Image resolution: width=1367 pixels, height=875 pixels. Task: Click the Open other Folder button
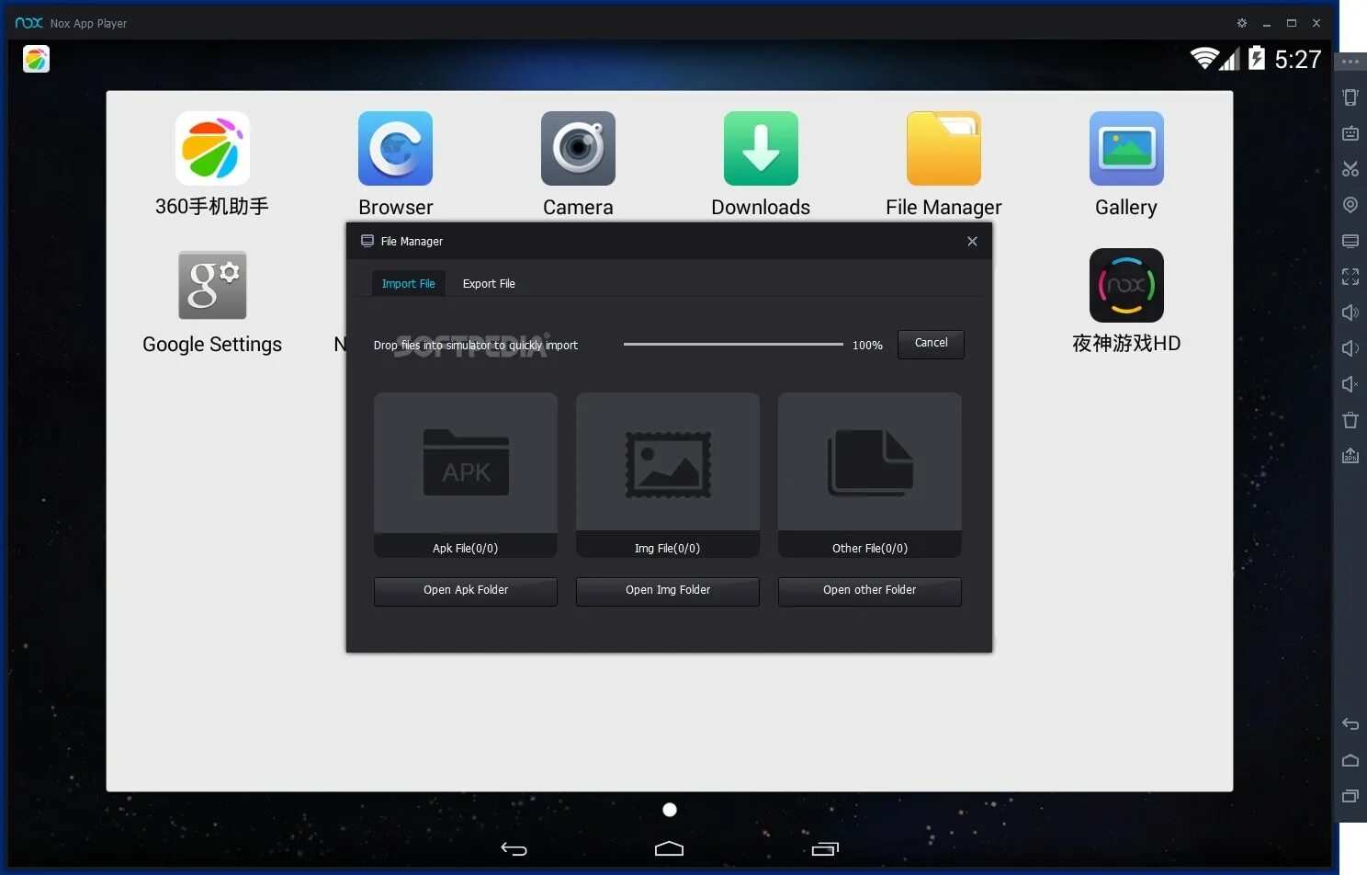point(870,591)
